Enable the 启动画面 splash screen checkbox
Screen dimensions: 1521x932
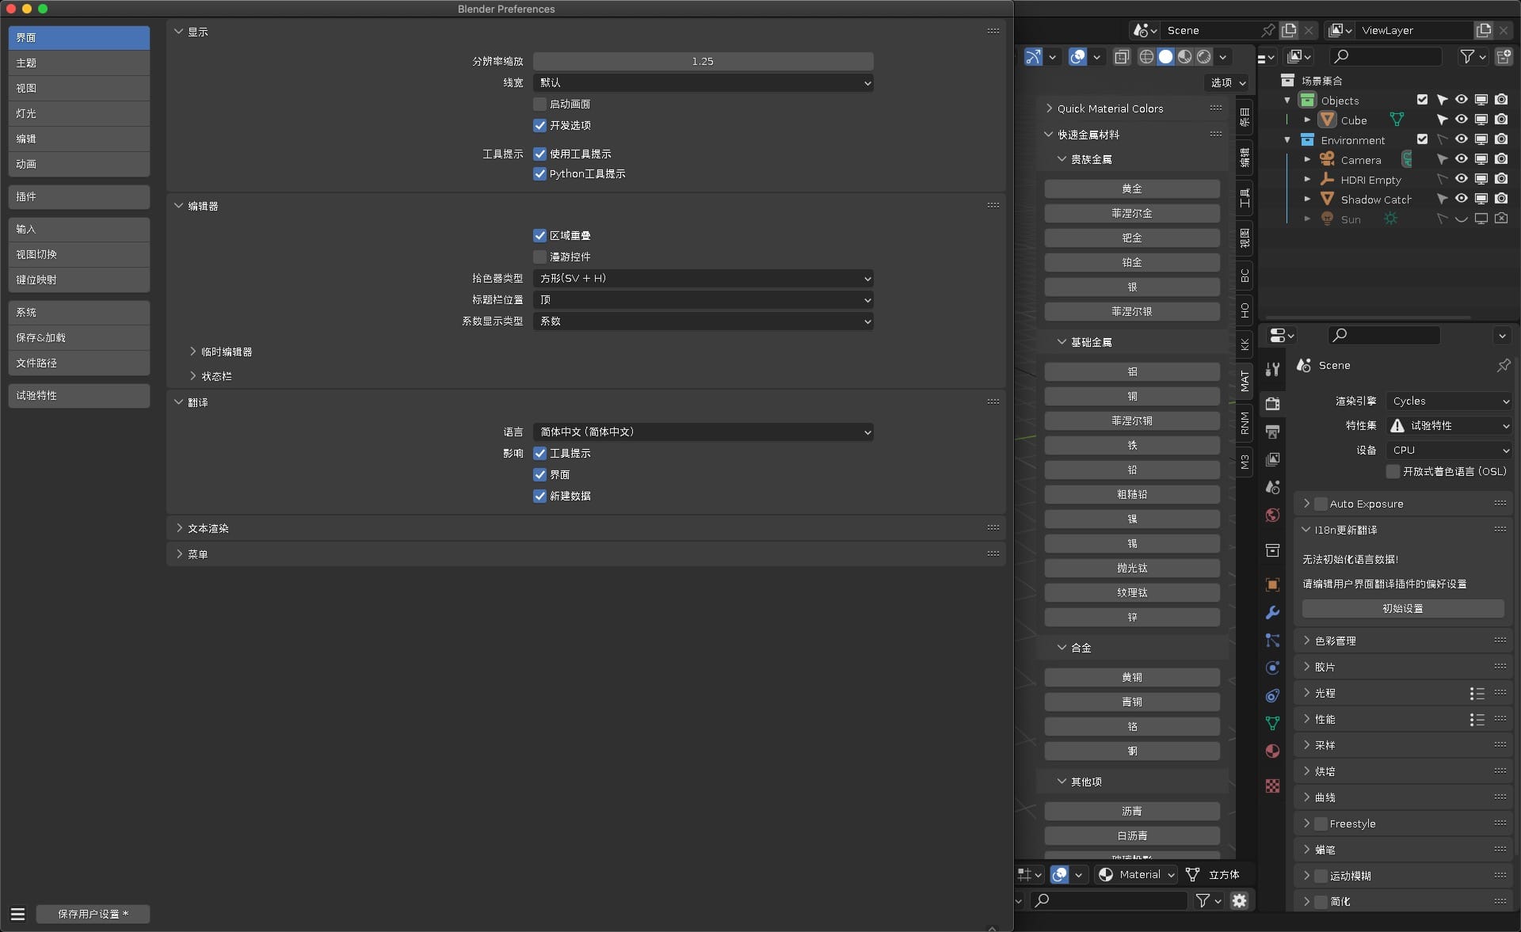pyautogui.click(x=539, y=104)
